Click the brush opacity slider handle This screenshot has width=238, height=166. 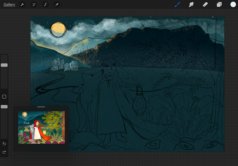[x=4, y=107]
